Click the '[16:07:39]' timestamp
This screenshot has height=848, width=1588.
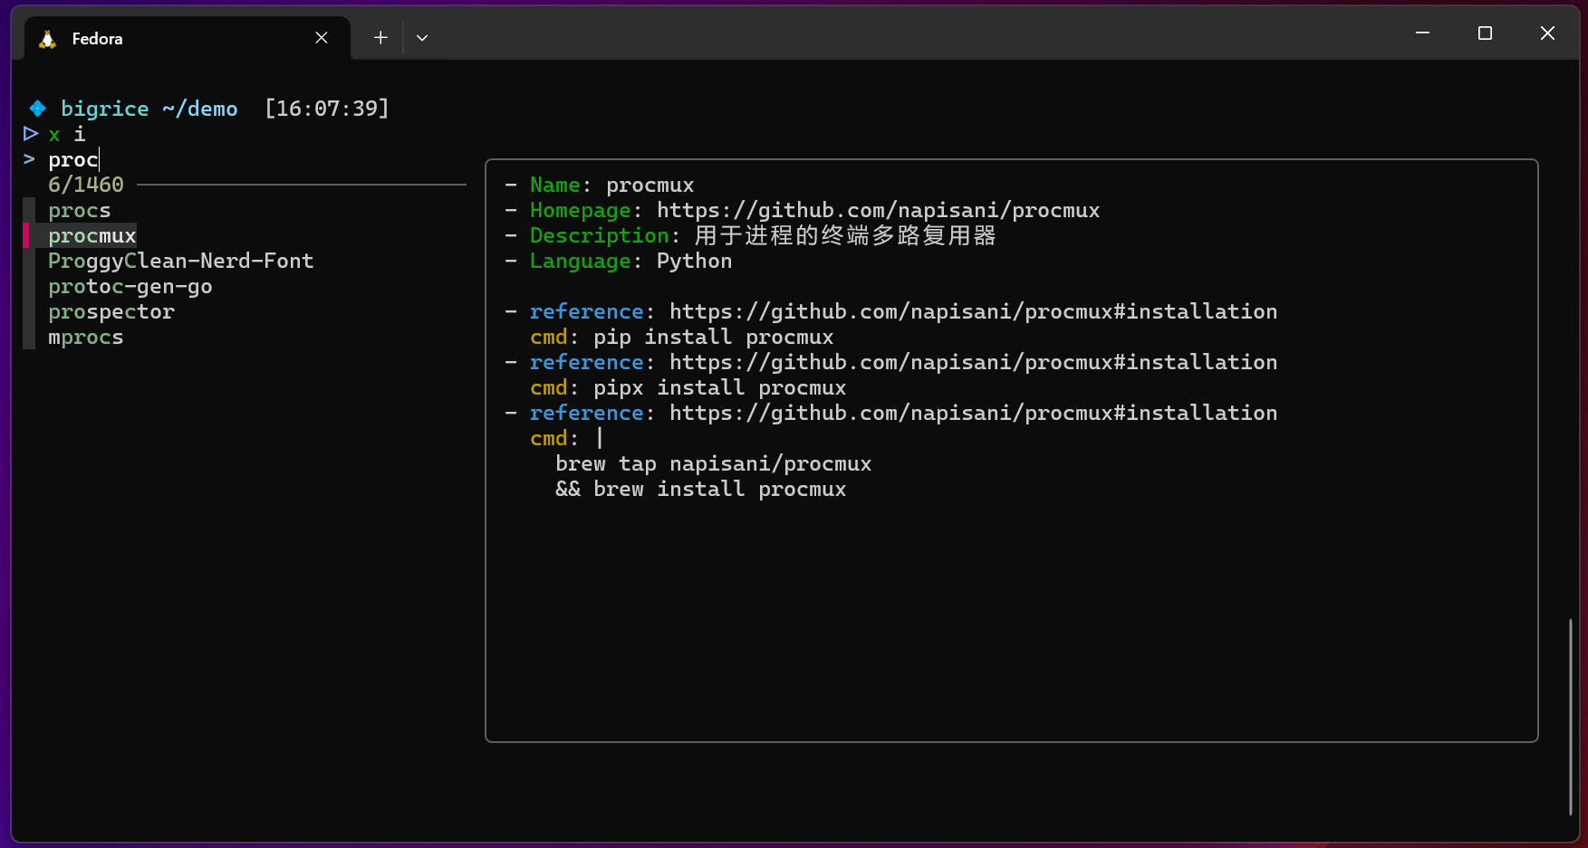tap(327, 109)
